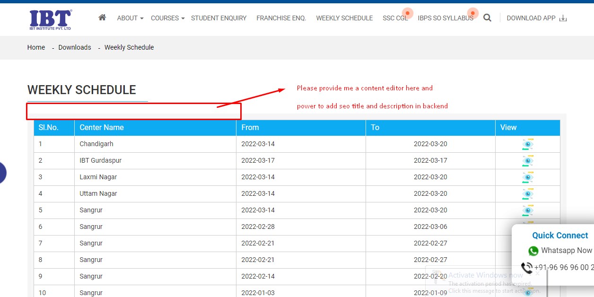This screenshot has width=594, height=297.
Task: Click the Home breadcrumb link
Action: 36,47
